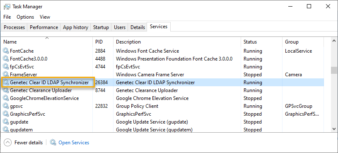Screen dimensions: 338x153
Task: Click the scrollbar down arrow
Action: [x=334, y=129]
